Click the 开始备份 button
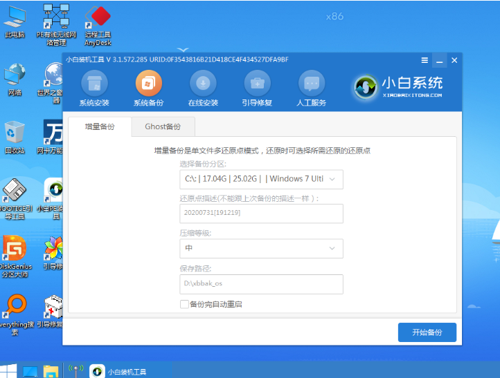Viewport: 500px width, 378px height. click(x=427, y=332)
